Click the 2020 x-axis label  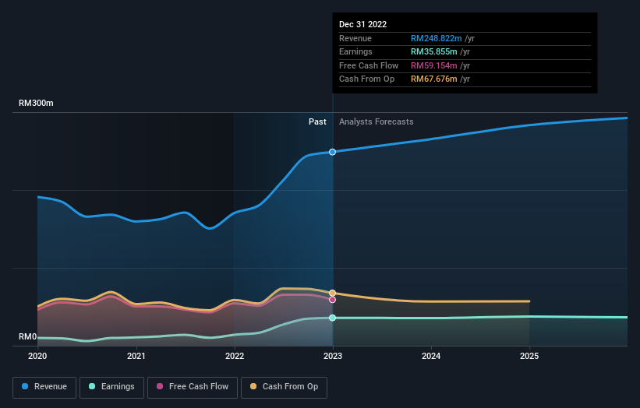(x=37, y=357)
